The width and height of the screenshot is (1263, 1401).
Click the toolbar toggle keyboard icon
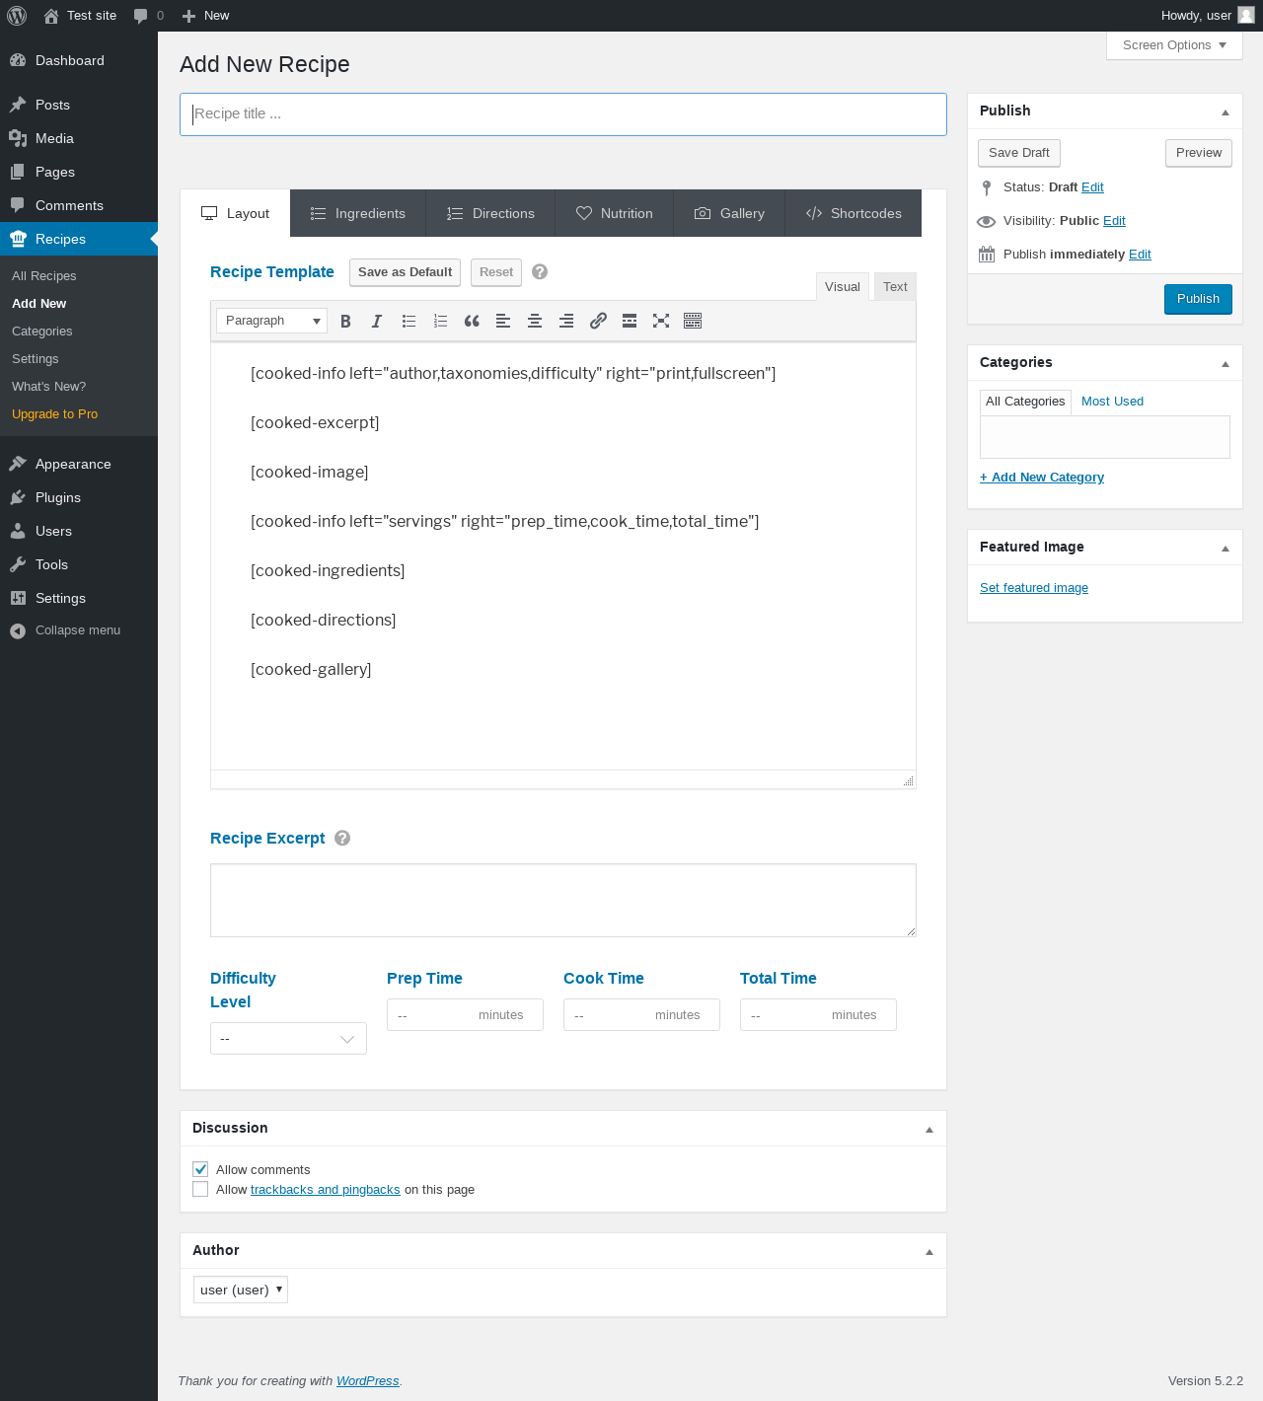pos(693,321)
